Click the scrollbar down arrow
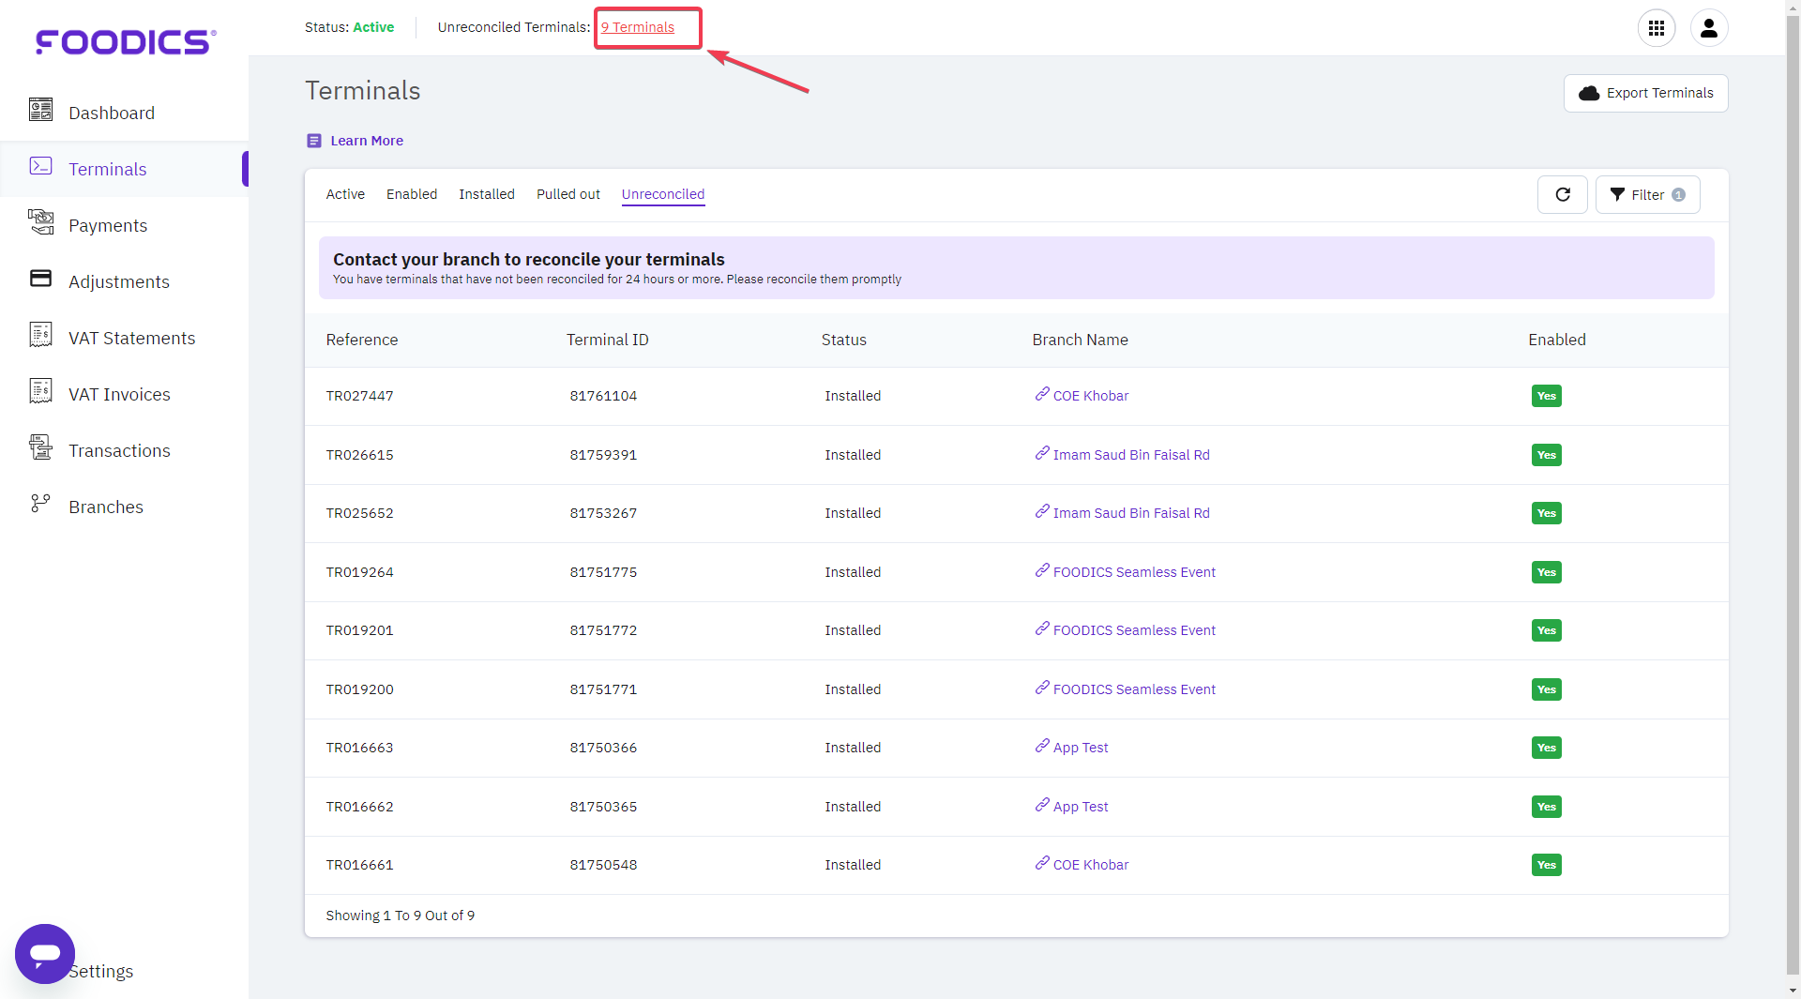The image size is (1801, 999). tap(1793, 991)
